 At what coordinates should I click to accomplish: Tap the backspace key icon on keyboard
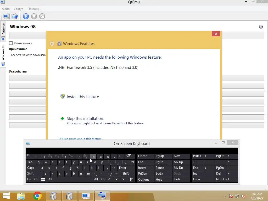129,156
